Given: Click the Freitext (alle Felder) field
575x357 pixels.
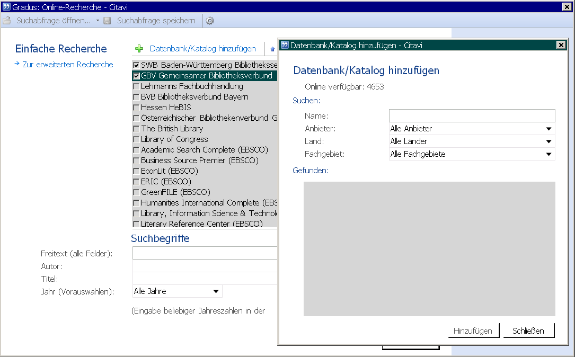Looking at the screenshot, I should [205, 253].
